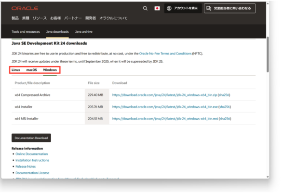
Task: Open the Documentation License link
Action: pos(32,173)
